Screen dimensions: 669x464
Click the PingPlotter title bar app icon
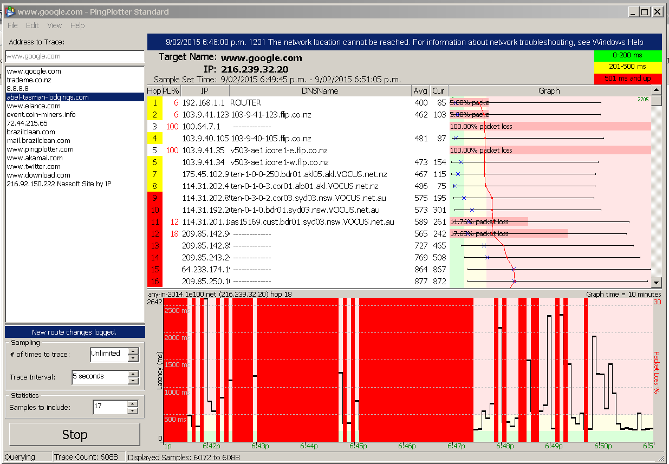9,11
